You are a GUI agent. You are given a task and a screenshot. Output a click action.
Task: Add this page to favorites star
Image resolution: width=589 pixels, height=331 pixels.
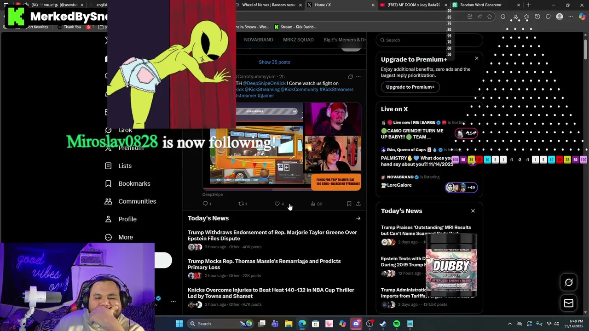pos(490,17)
